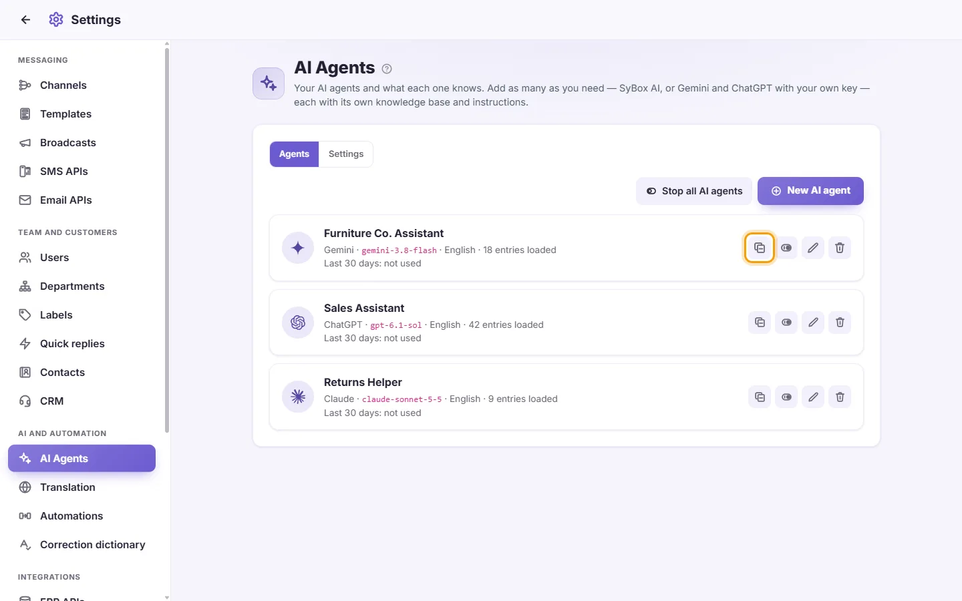The height and width of the screenshot is (601, 962).
Task: Toggle the Sales Assistant agent on/off
Action: point(786,323)
